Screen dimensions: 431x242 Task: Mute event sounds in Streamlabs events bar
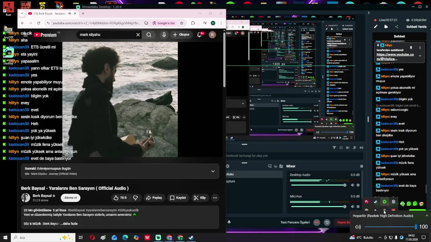click(361, 148)
